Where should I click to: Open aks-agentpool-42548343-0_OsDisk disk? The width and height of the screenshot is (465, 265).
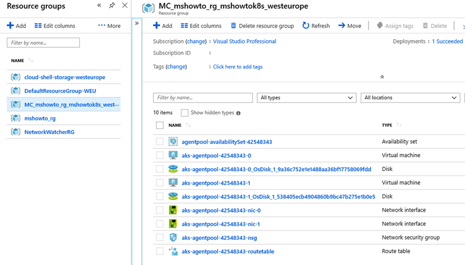(x=276, y=169)
